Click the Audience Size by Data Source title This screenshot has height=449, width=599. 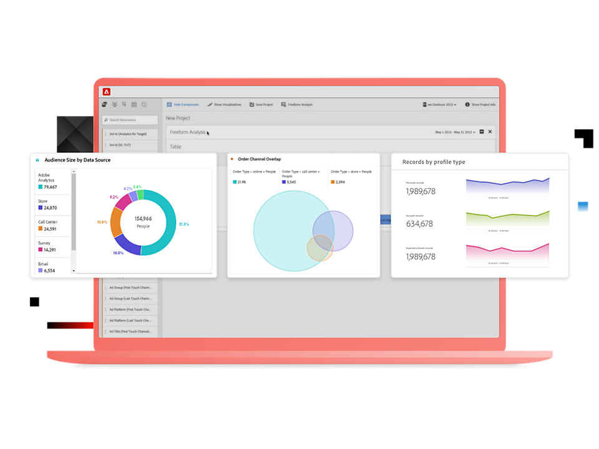click(77, 160)
